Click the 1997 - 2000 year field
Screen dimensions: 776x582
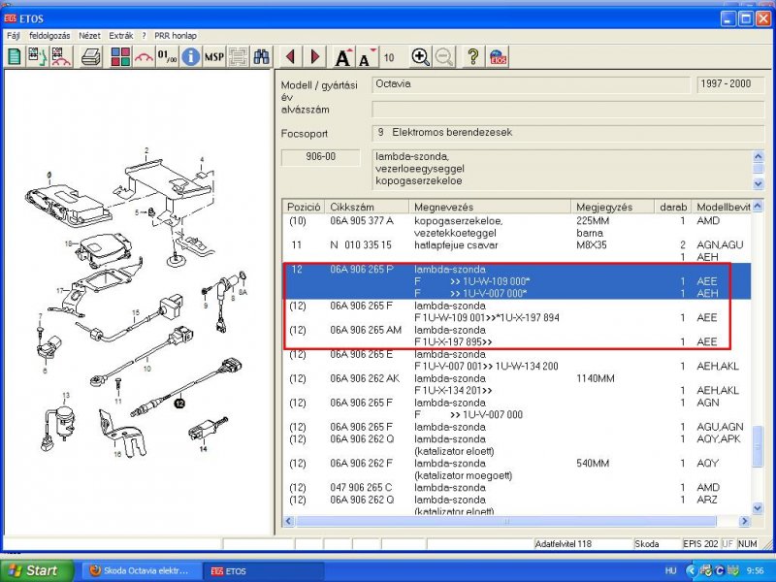[x=730, y=84]
